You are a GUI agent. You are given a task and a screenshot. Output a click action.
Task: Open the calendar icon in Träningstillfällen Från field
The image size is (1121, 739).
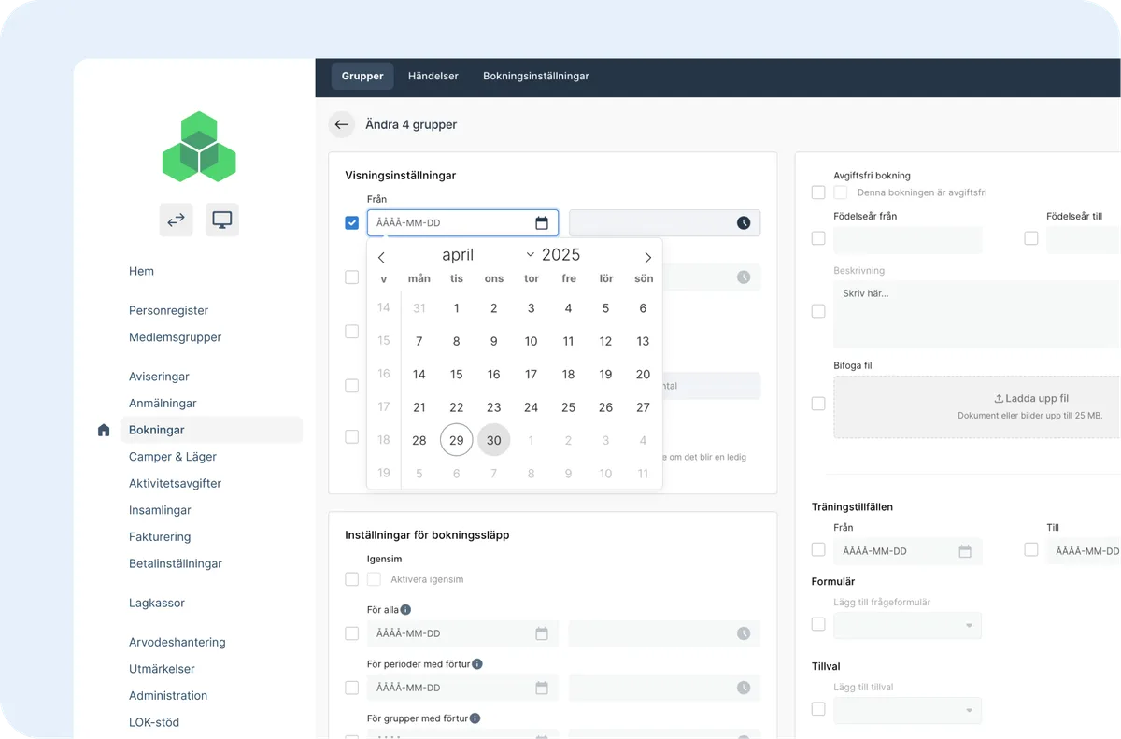965,551
